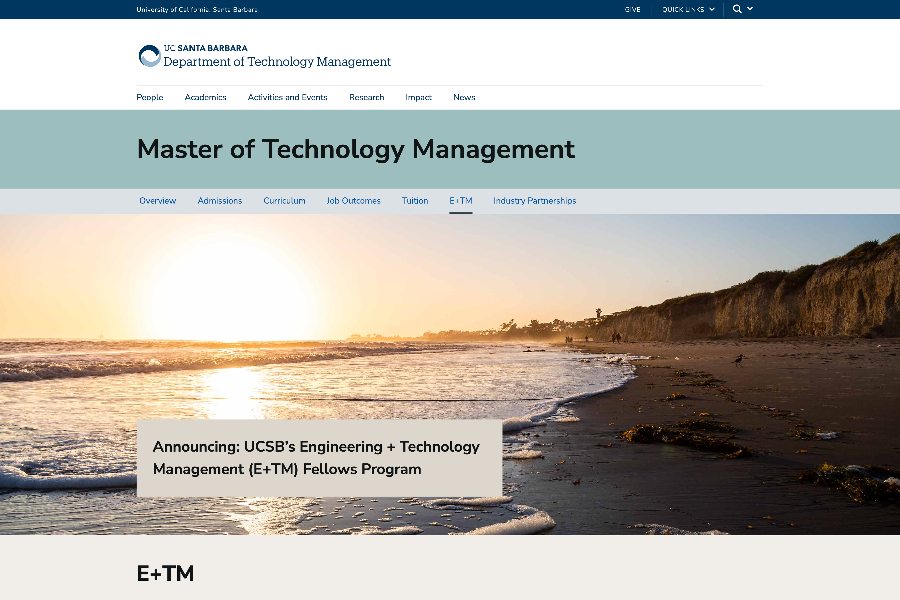Click the active E+TM tab

click(461, 201)
